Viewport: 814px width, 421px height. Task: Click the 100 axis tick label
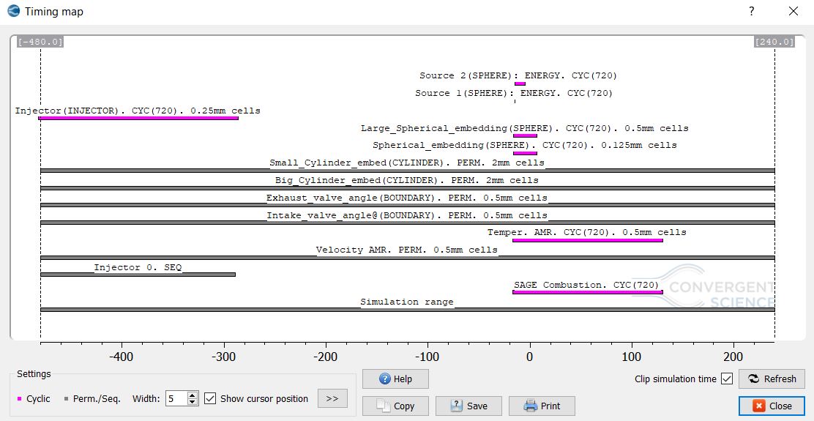click(x=632, y=358)
